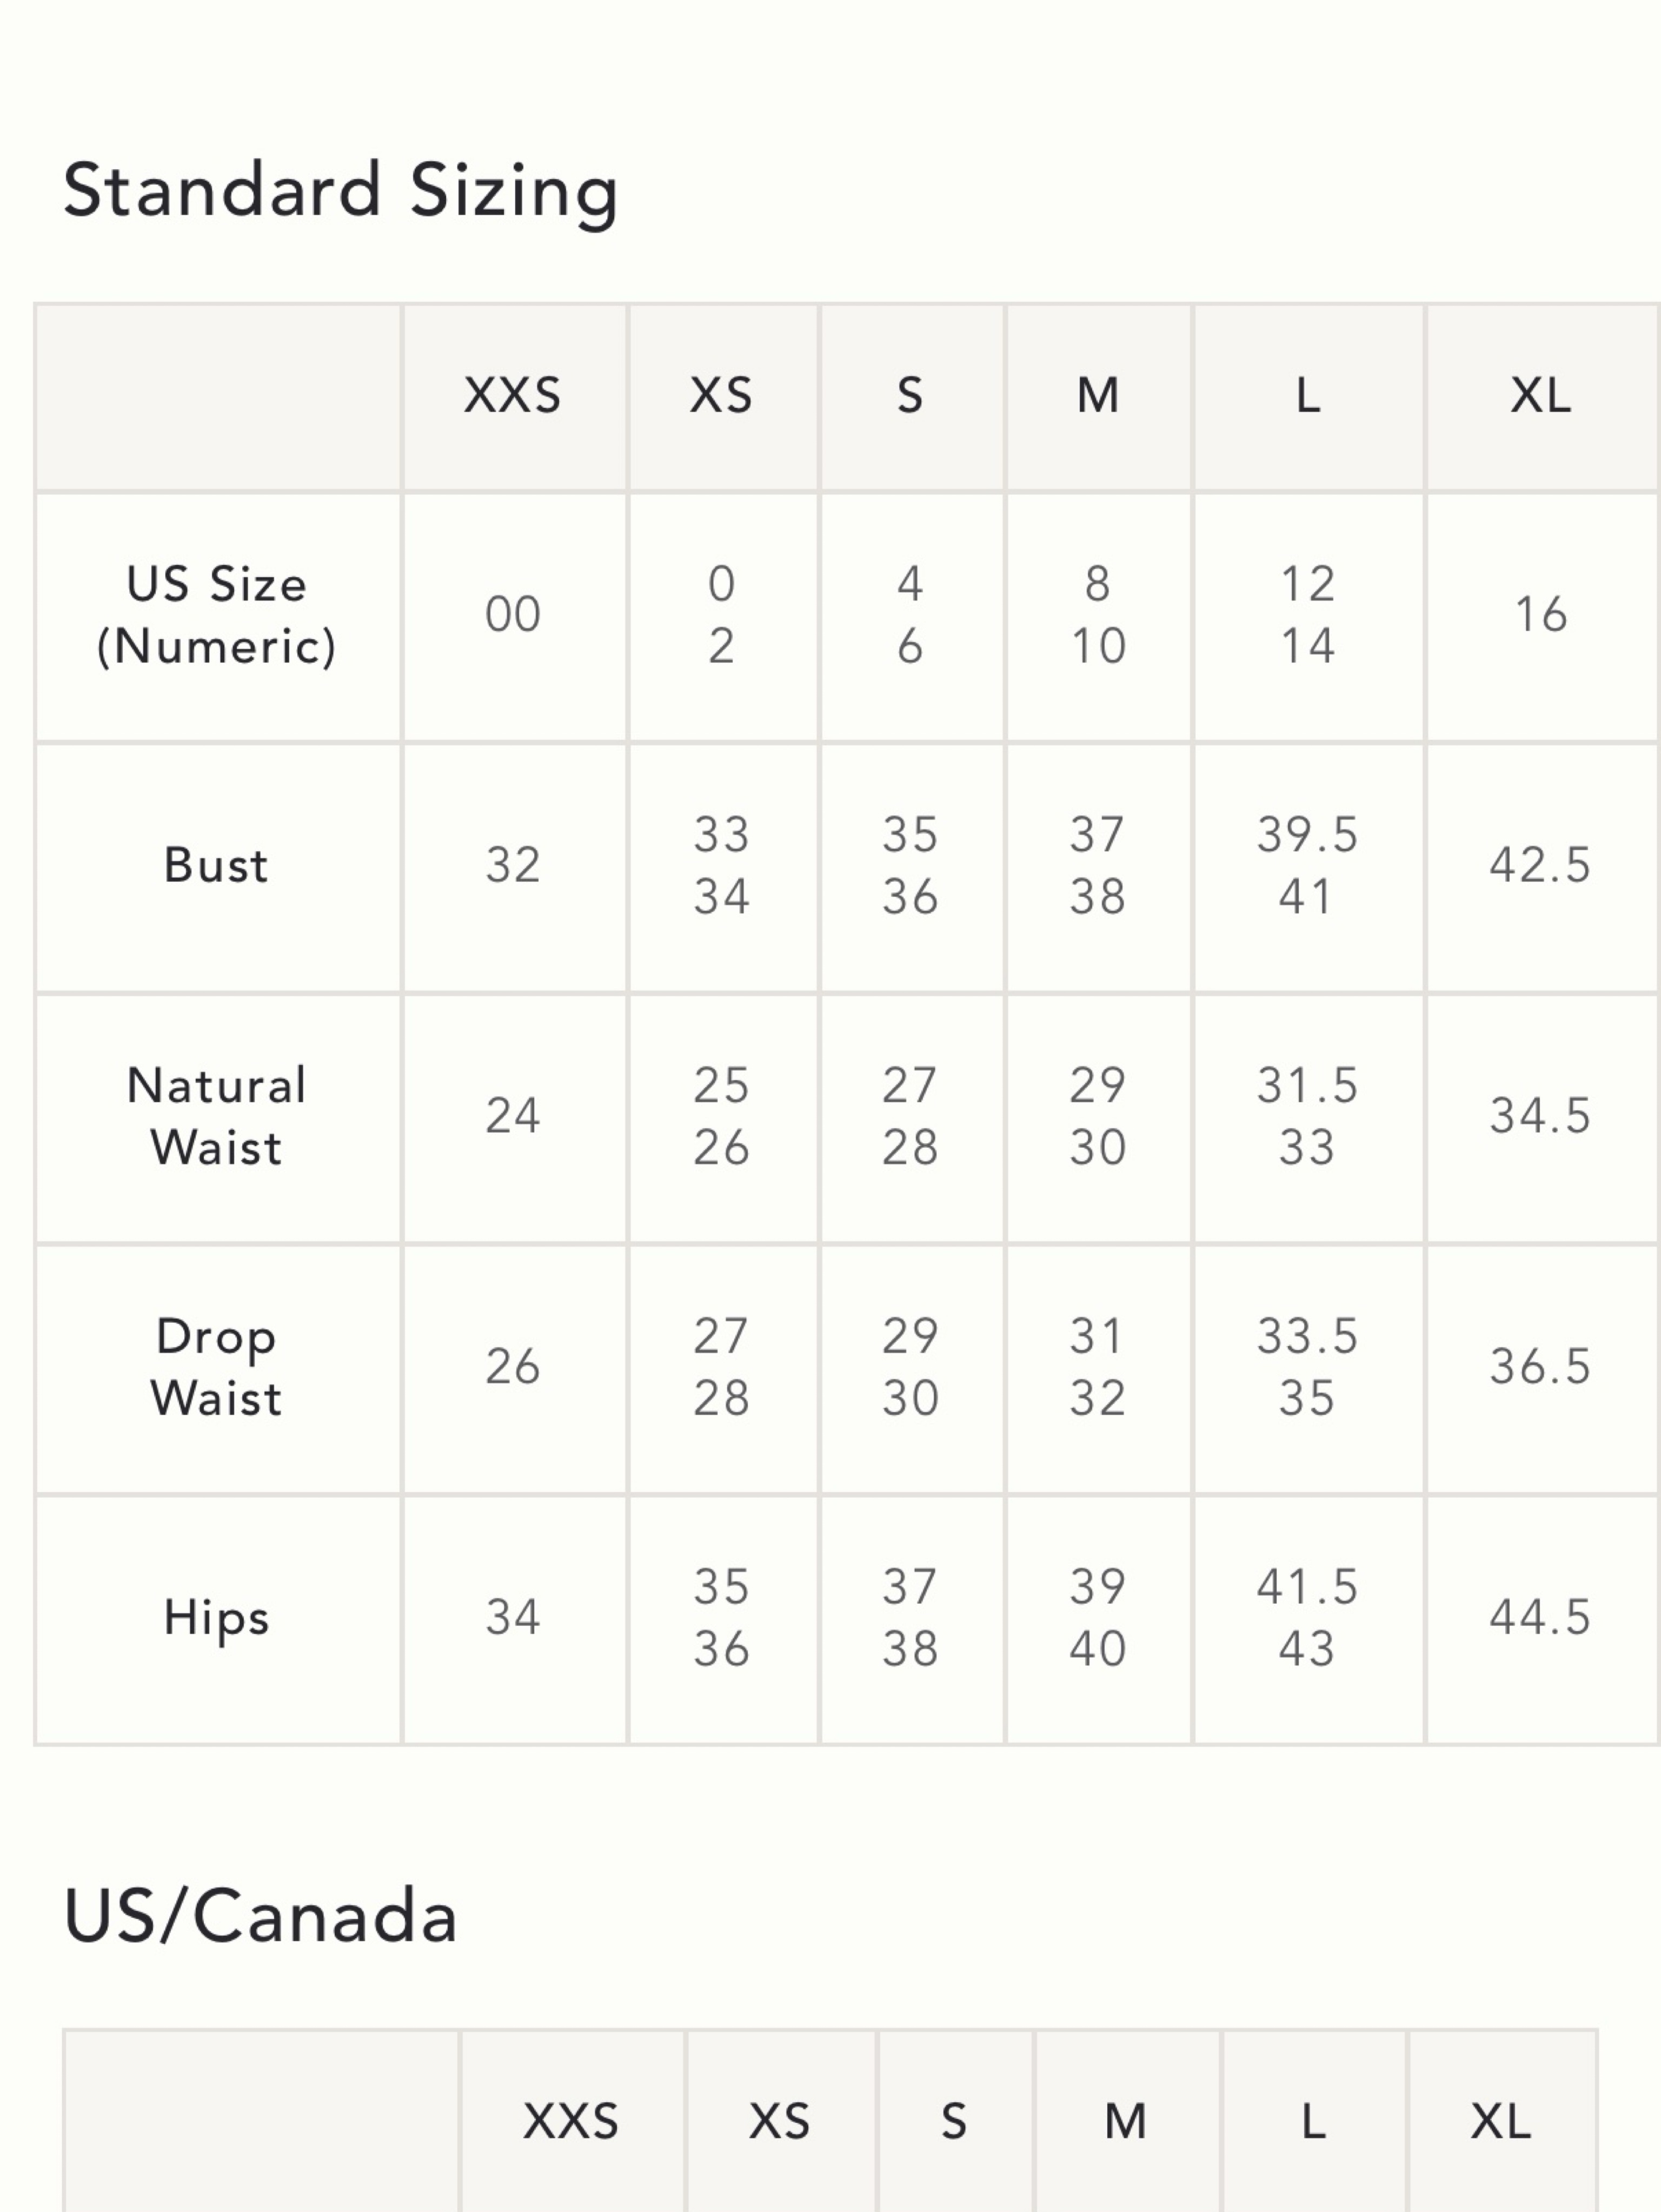The height and width of the screenshot is (2212, 1661).
Task: Select the XXS header in US/Canada table
Action: click(x=571, y=2121)
